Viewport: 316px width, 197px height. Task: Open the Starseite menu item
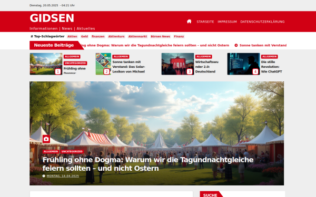click(x=205, y=22)
